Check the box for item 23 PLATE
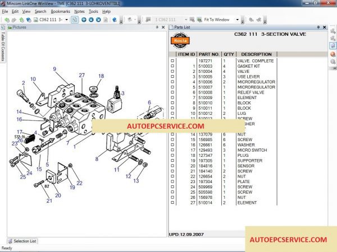The image size is (337, 252). (x=172, y=181)
